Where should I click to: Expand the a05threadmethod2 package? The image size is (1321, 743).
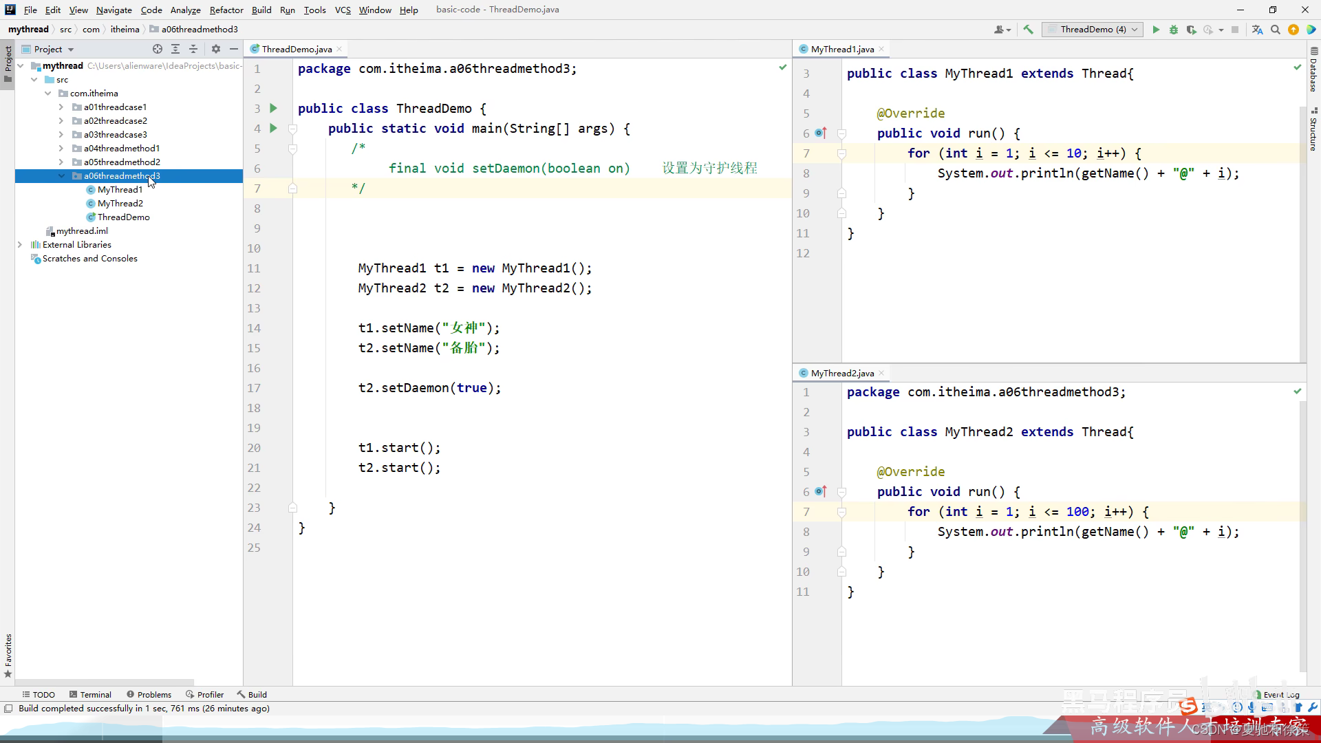[61, 162]
